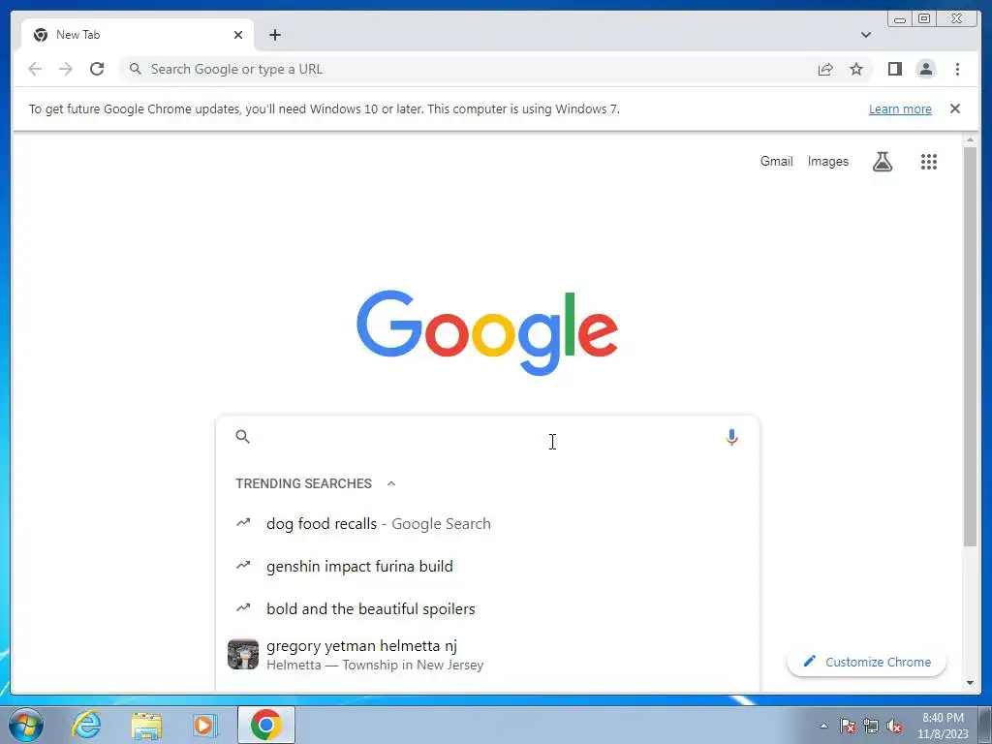
Task: Select 'gregory yetman helmetta nj' suggestion
Action: pos(487,655)
